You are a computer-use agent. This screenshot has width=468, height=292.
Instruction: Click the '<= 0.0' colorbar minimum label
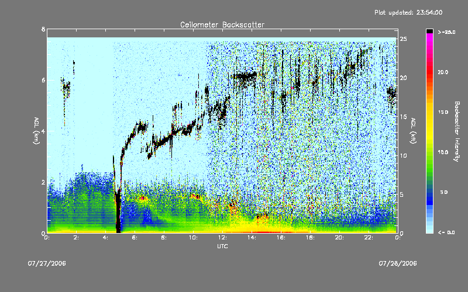pos(446,232)
